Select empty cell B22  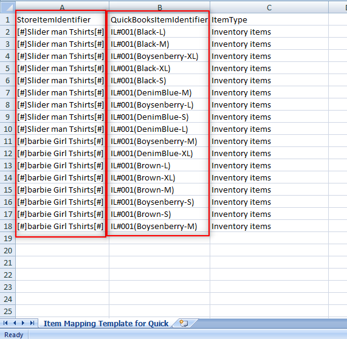coord(160,275)
